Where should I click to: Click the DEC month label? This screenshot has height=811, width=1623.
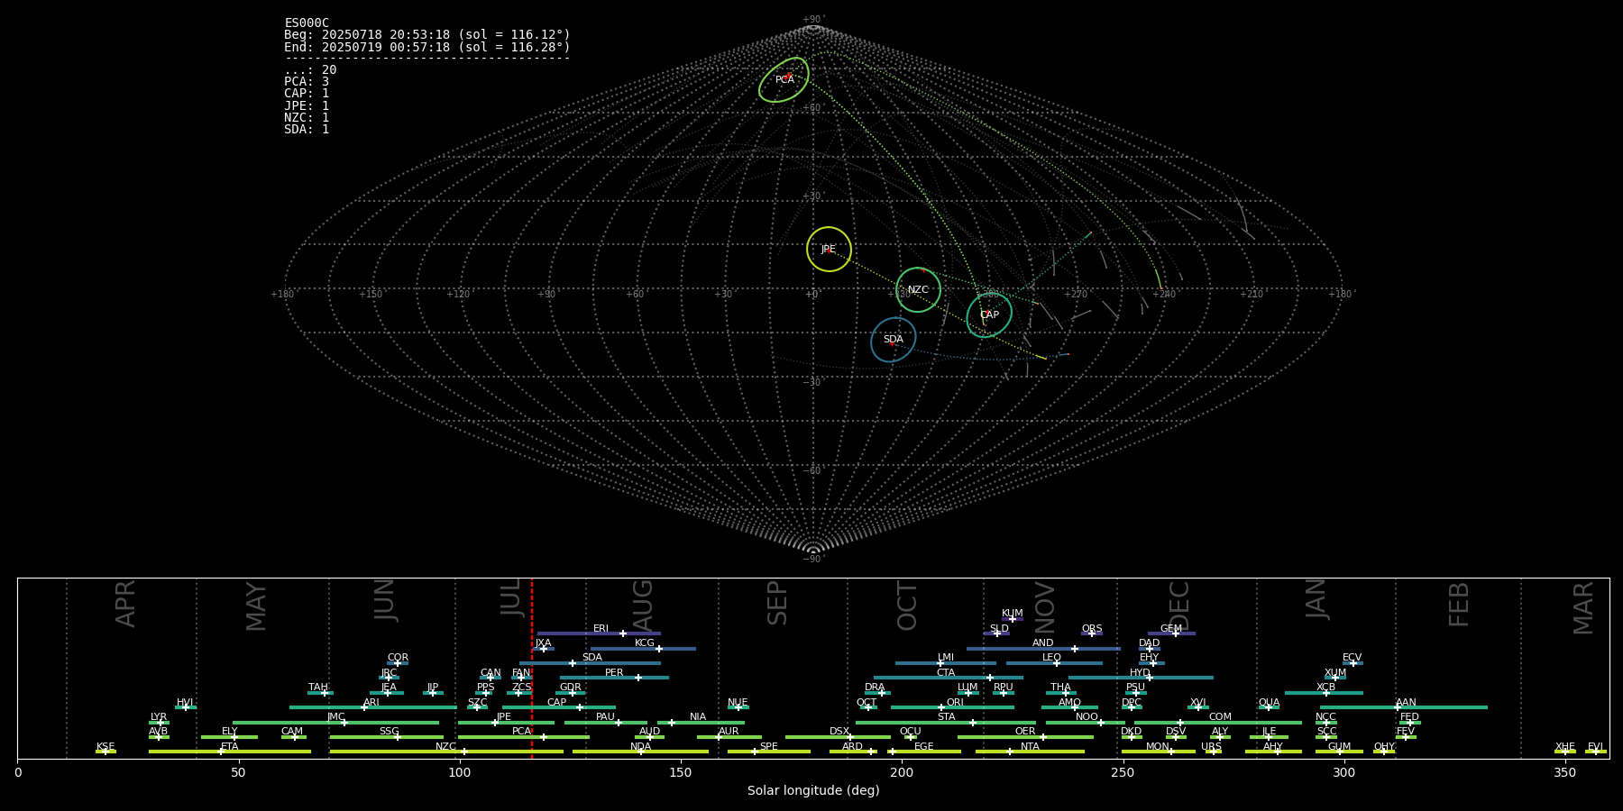(x=1179, y=606)
